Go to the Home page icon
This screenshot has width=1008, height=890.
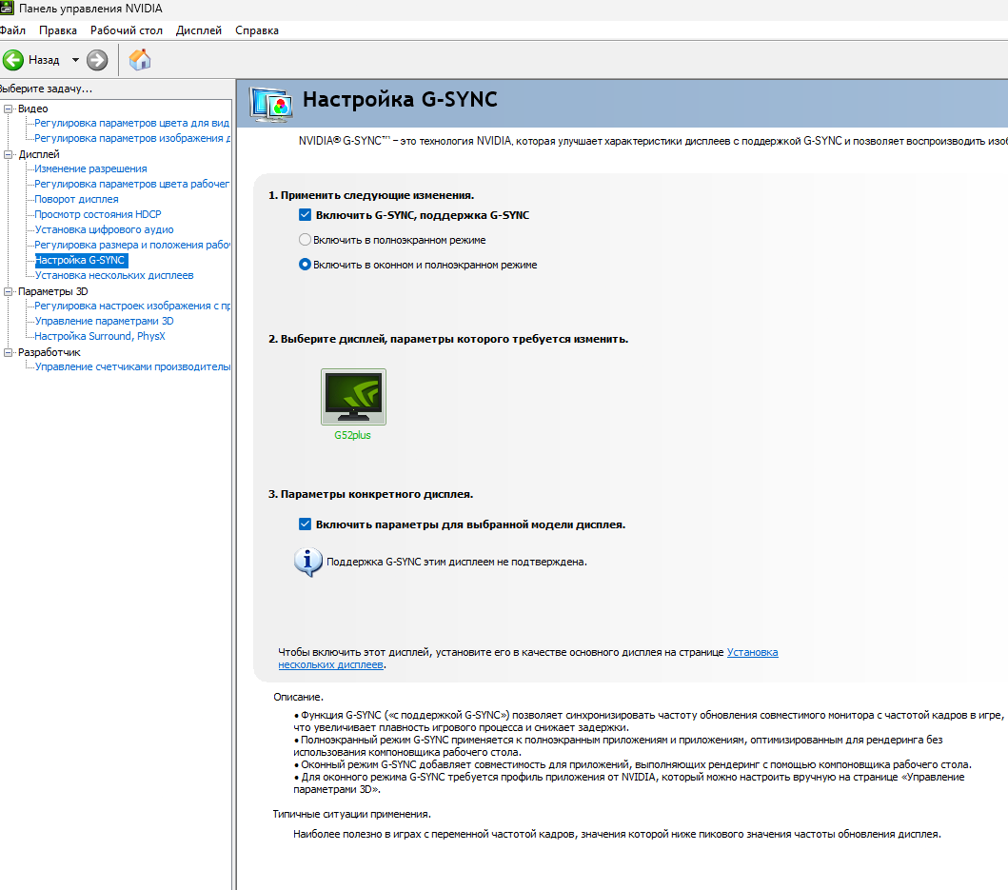tap(140, 60)
